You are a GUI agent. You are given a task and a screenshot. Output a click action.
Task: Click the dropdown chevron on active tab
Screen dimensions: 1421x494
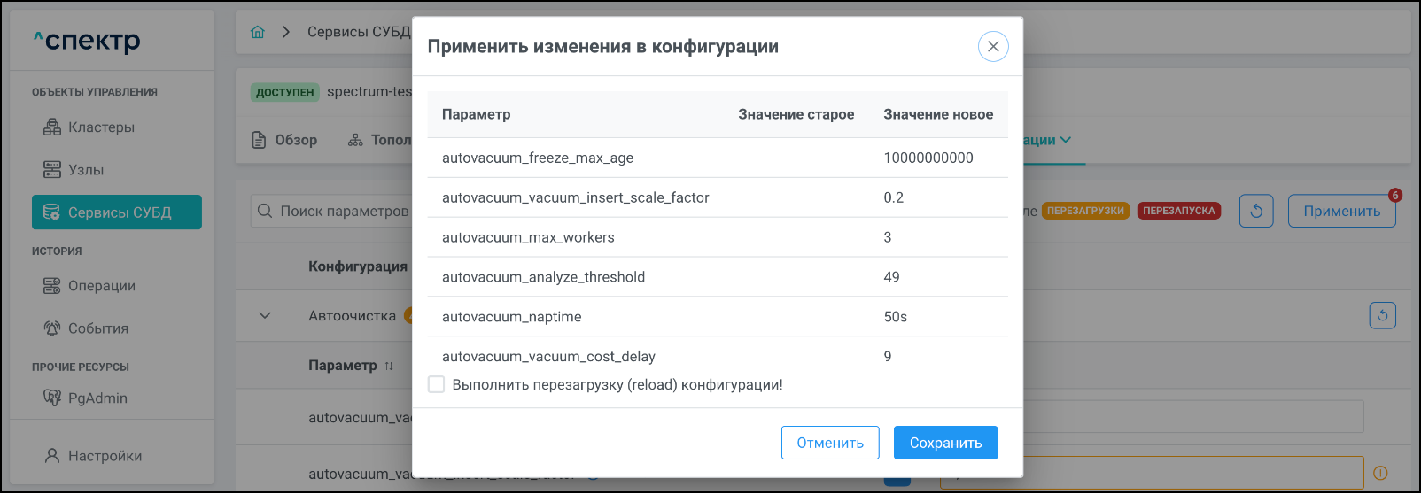[1066, 140]
